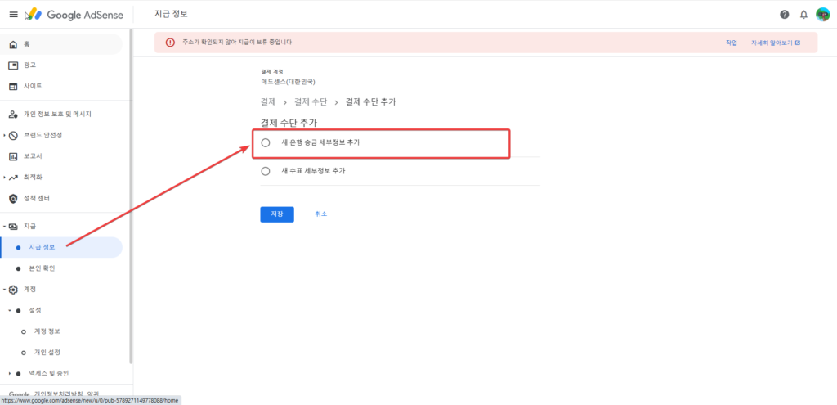The width and height of the screenshot is (837, 405).
Task: Click the 지급 payments money icon
Action: tap(13, 227)
